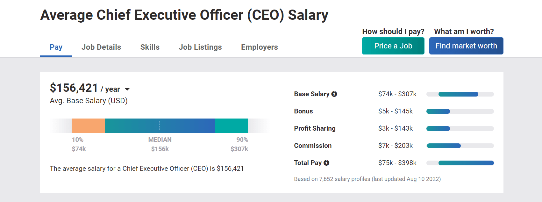Click the median marker on salary bar
The image size is (542, 202).
pos(160,126)
